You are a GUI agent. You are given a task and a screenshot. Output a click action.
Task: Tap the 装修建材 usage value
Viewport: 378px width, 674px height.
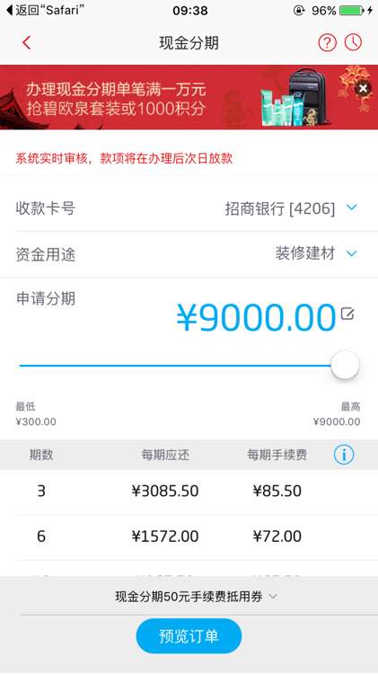coord(305,253)
